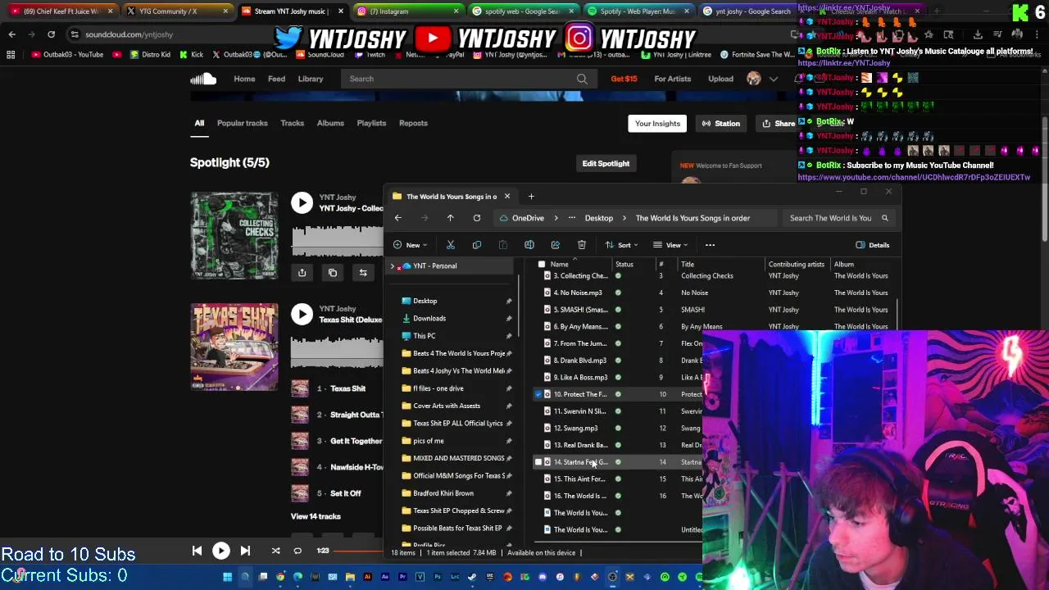Click SoundCloud Upload link
This screenshot has width=1049, height=590.
[x=720, y=79]
